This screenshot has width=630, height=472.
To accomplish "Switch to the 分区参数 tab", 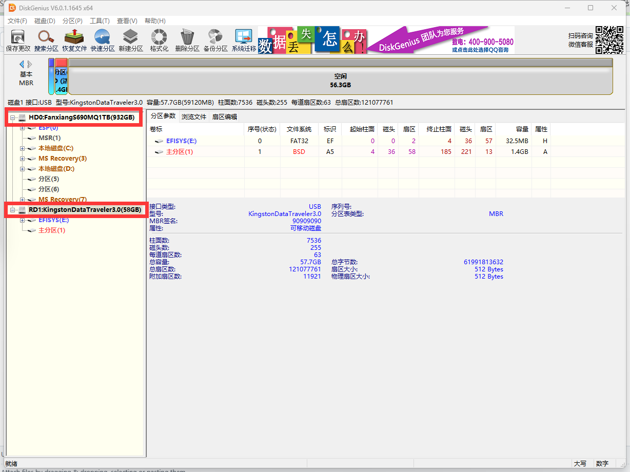I will [x=163, y=116].
